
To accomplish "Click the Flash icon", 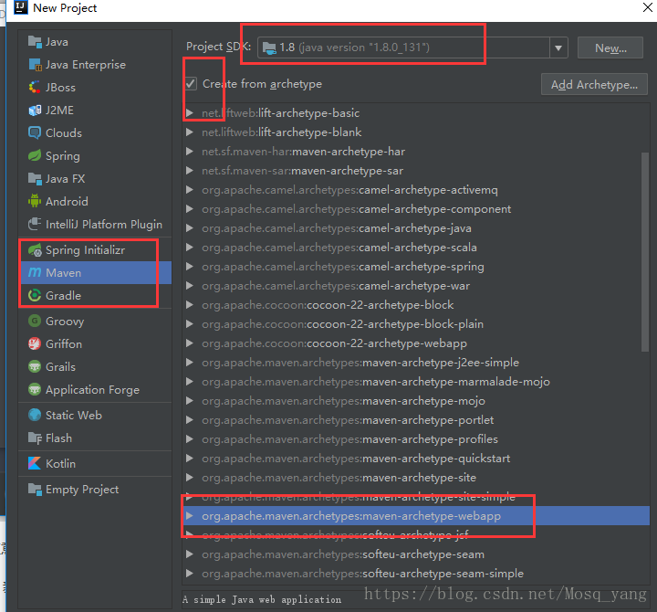I will (35, 438).
